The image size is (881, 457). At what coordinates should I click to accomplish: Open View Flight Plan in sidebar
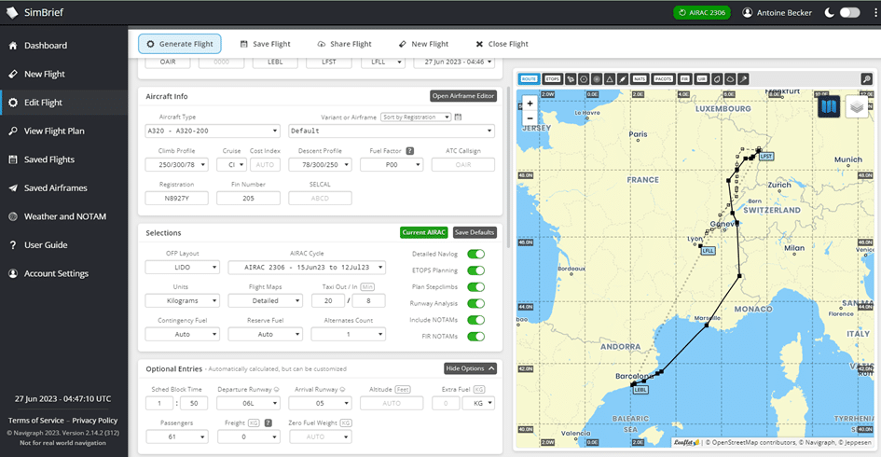click(x=54, y=131)
